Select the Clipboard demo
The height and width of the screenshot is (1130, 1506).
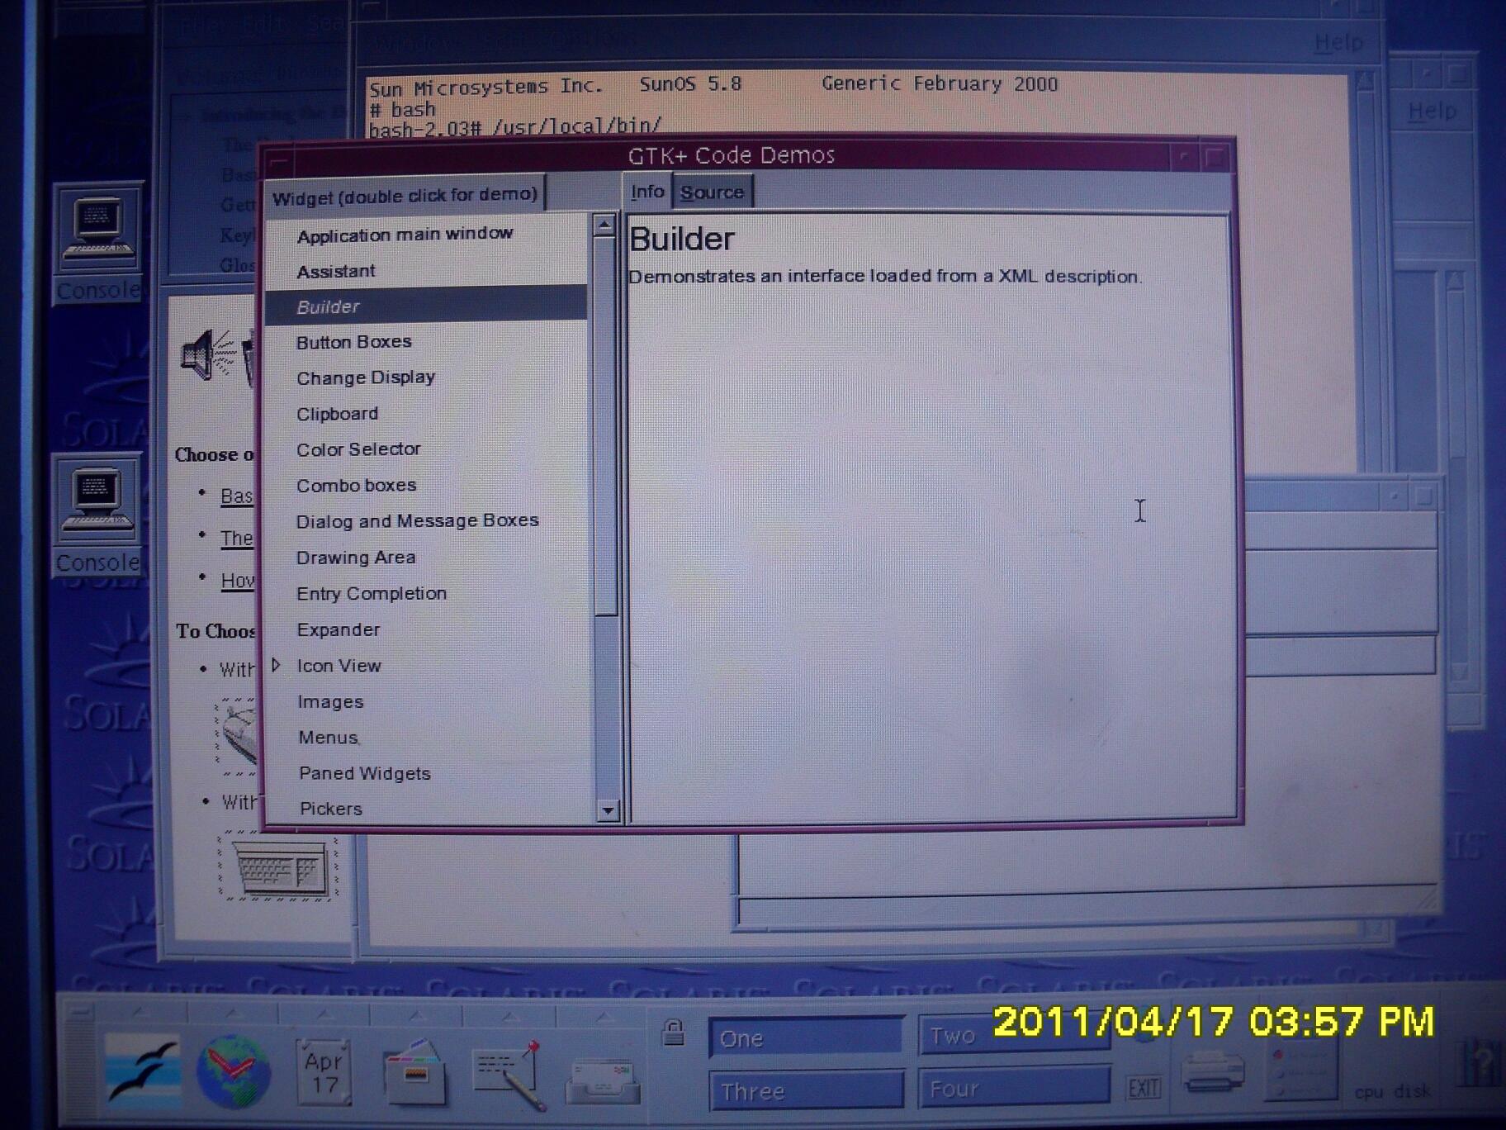[337, 414]
